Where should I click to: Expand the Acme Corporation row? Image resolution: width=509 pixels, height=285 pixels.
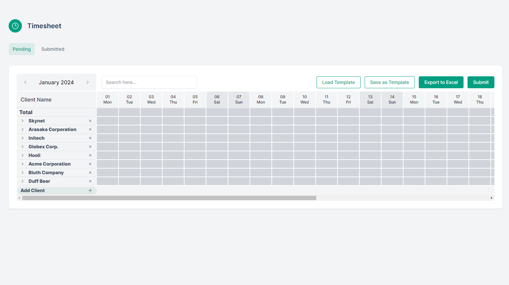point(23,164)
